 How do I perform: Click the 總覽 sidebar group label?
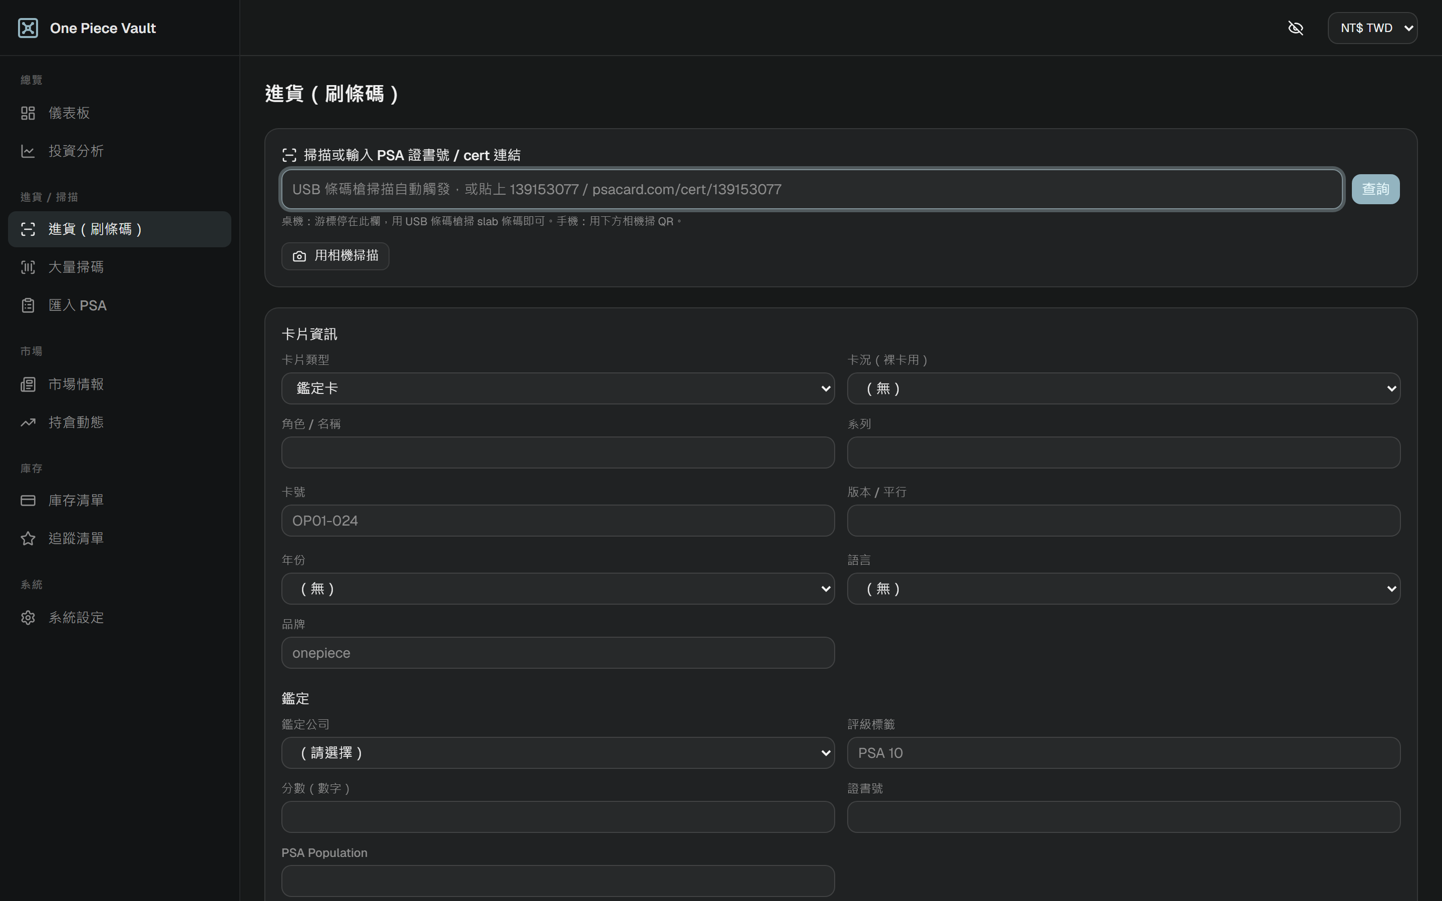32,80
